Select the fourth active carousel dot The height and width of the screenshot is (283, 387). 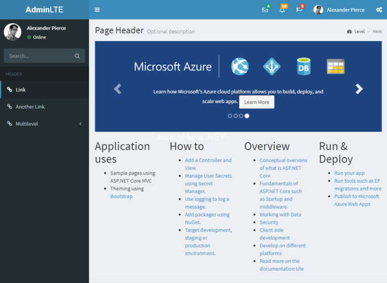pos(247,116)
